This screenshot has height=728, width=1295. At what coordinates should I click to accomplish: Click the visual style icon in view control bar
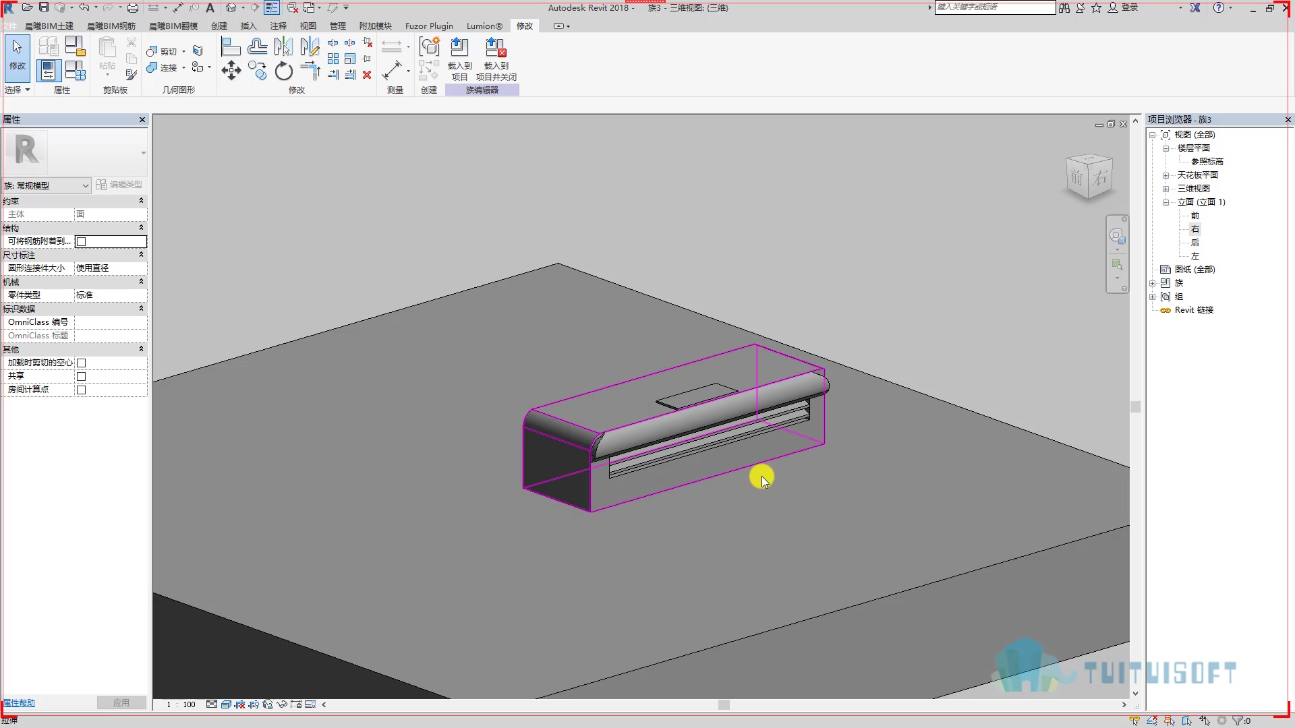[x=226, y=704]
